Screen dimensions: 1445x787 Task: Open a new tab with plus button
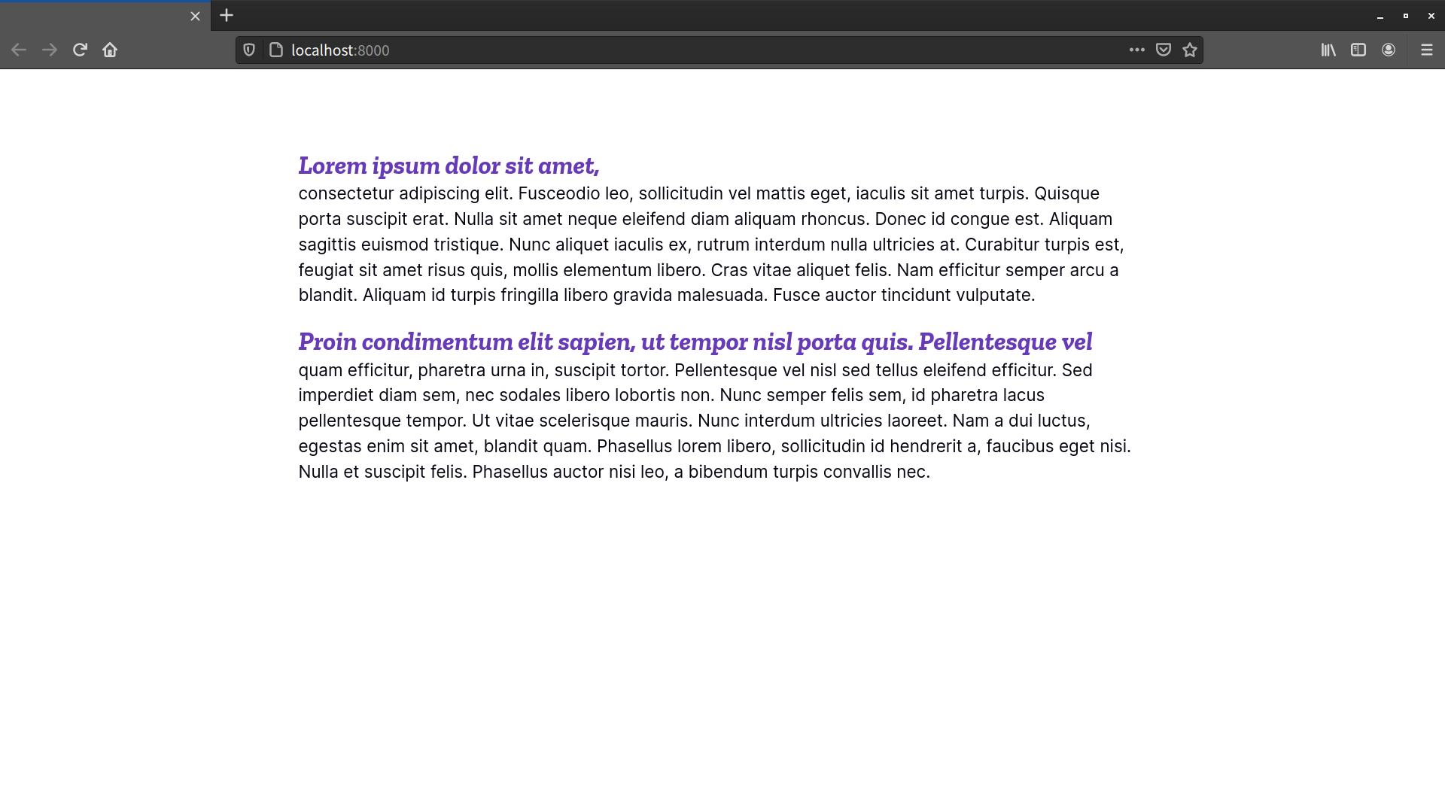pyautogui.click(x=227, y=15)
